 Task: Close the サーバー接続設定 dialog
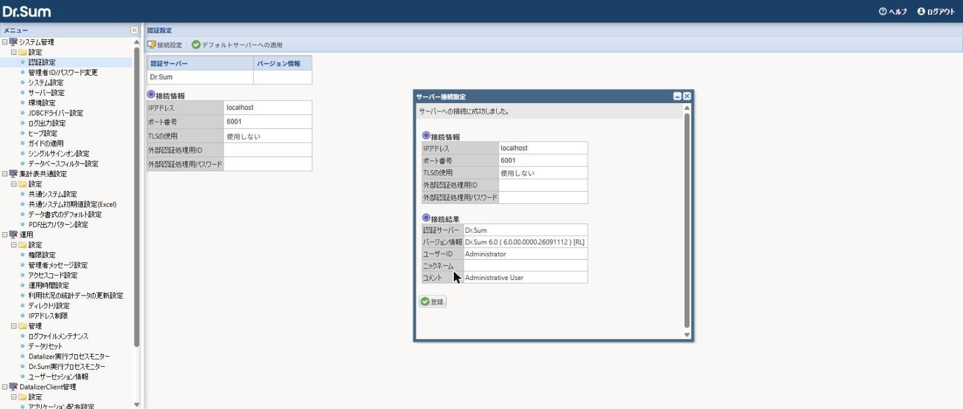click(687, 96)
